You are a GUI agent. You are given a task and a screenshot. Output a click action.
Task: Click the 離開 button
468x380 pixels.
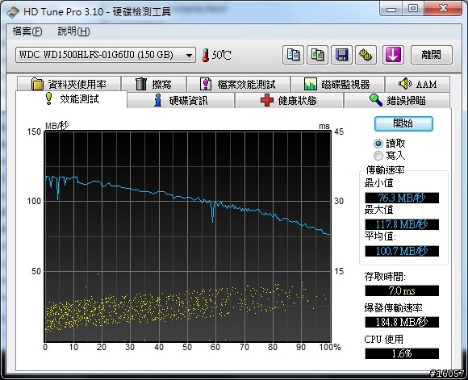pos(432,55)
